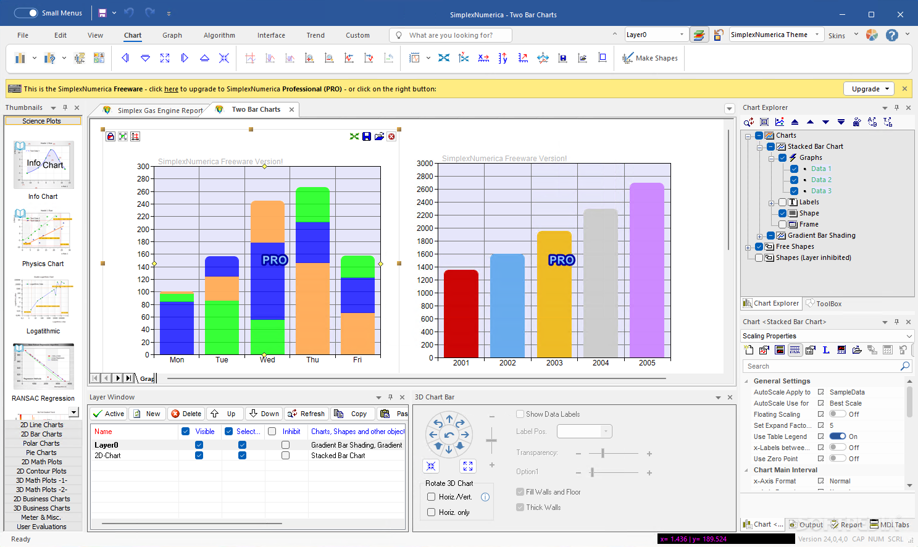Open the Layer0 dropdown in the ribbon
This screenshot has height=547, width=918.
click(682, 35)
